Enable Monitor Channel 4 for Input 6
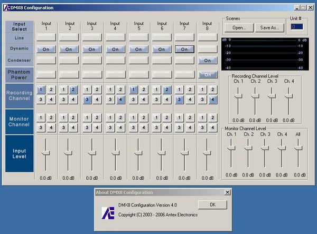 tap(167, 127)
